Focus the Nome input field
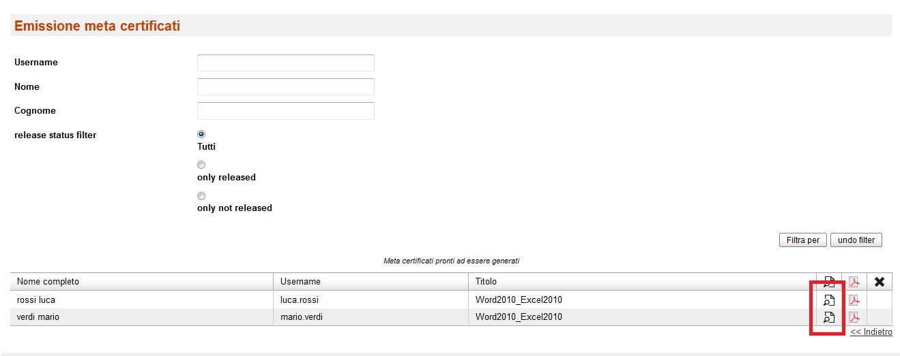 click(x=286, y=86)
